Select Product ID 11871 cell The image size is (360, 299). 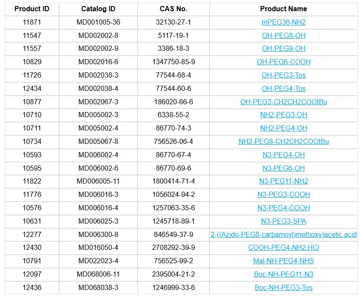point(32,22)
